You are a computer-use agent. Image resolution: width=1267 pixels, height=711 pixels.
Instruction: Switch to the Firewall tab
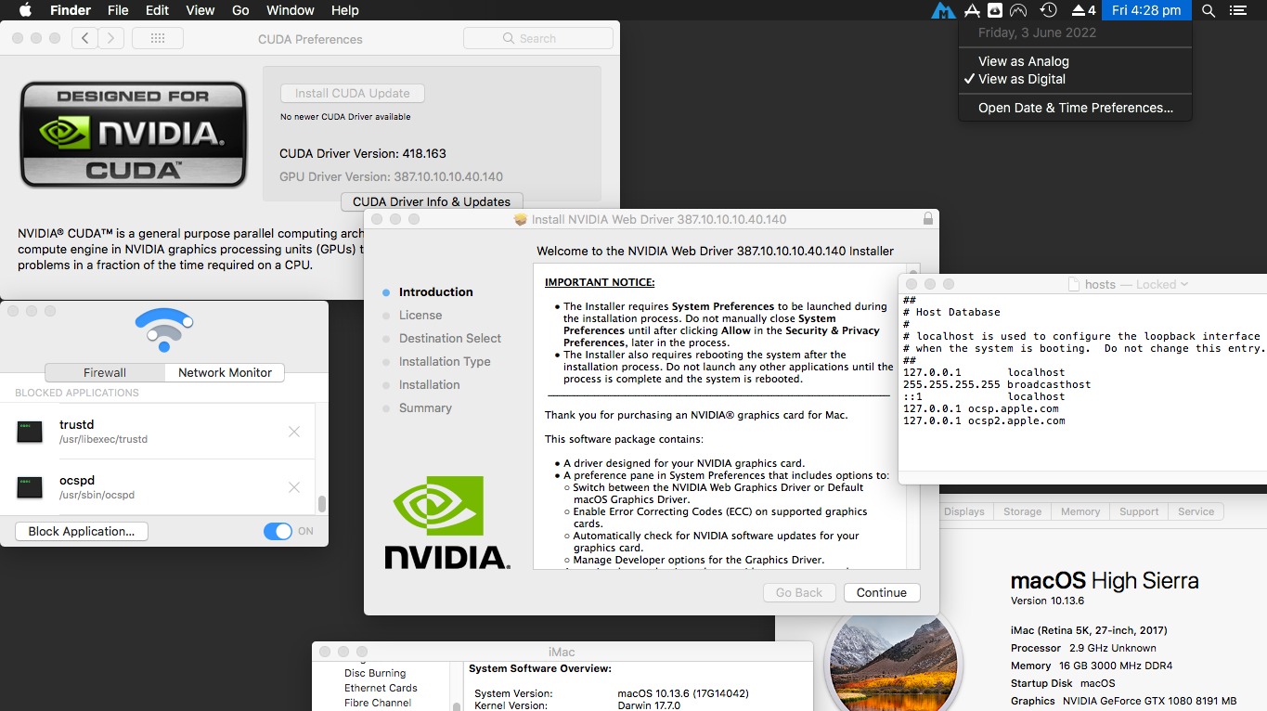pyautogui.click(x=105, y=372)
